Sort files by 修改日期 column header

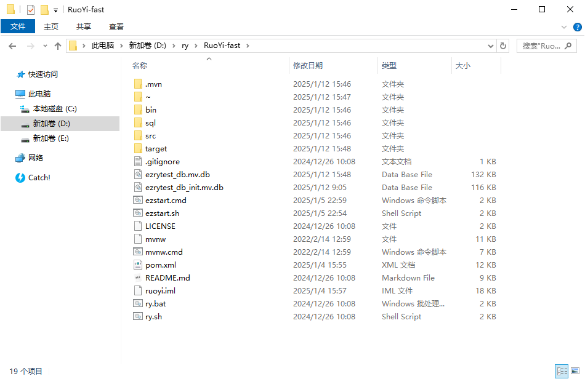(x=308, y=66)
